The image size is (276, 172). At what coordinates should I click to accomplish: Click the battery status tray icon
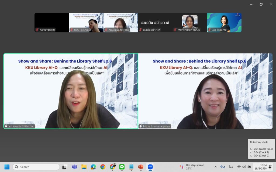249,167
